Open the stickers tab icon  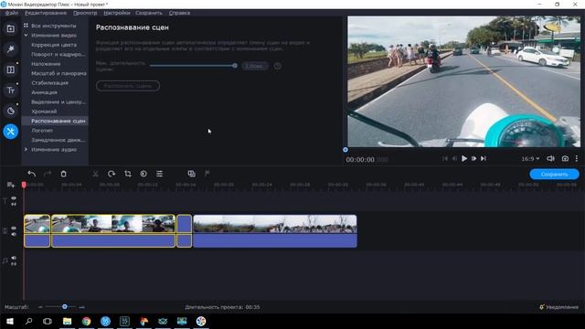(x=10, y=111)
